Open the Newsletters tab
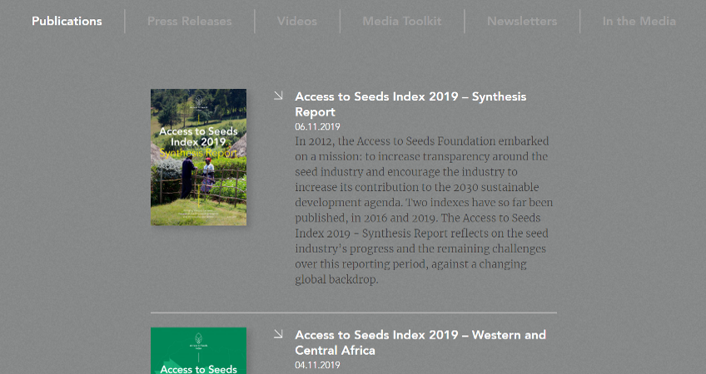This screenshot has height=374, width=706. [522, 21]
